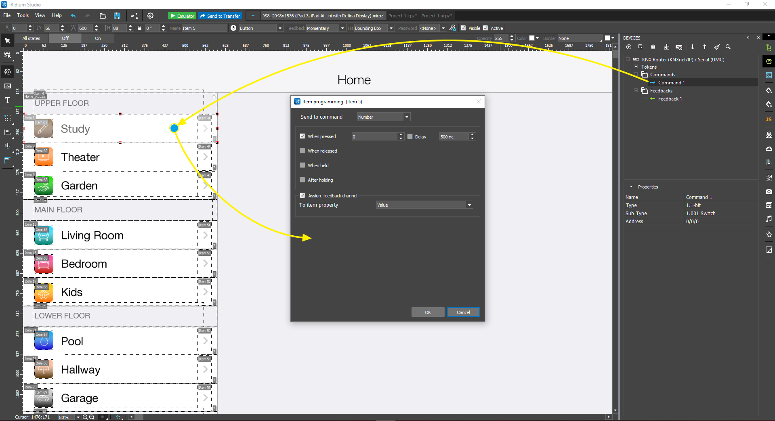The height and width of the screenshot is (421, 775).
Task: Clean the project with the broom icon
Action: point(716,47)
